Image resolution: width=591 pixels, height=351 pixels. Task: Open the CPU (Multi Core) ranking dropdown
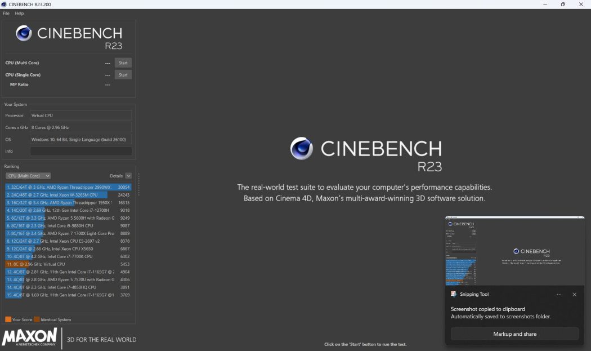pyautogui.click(x=28, y=176)
